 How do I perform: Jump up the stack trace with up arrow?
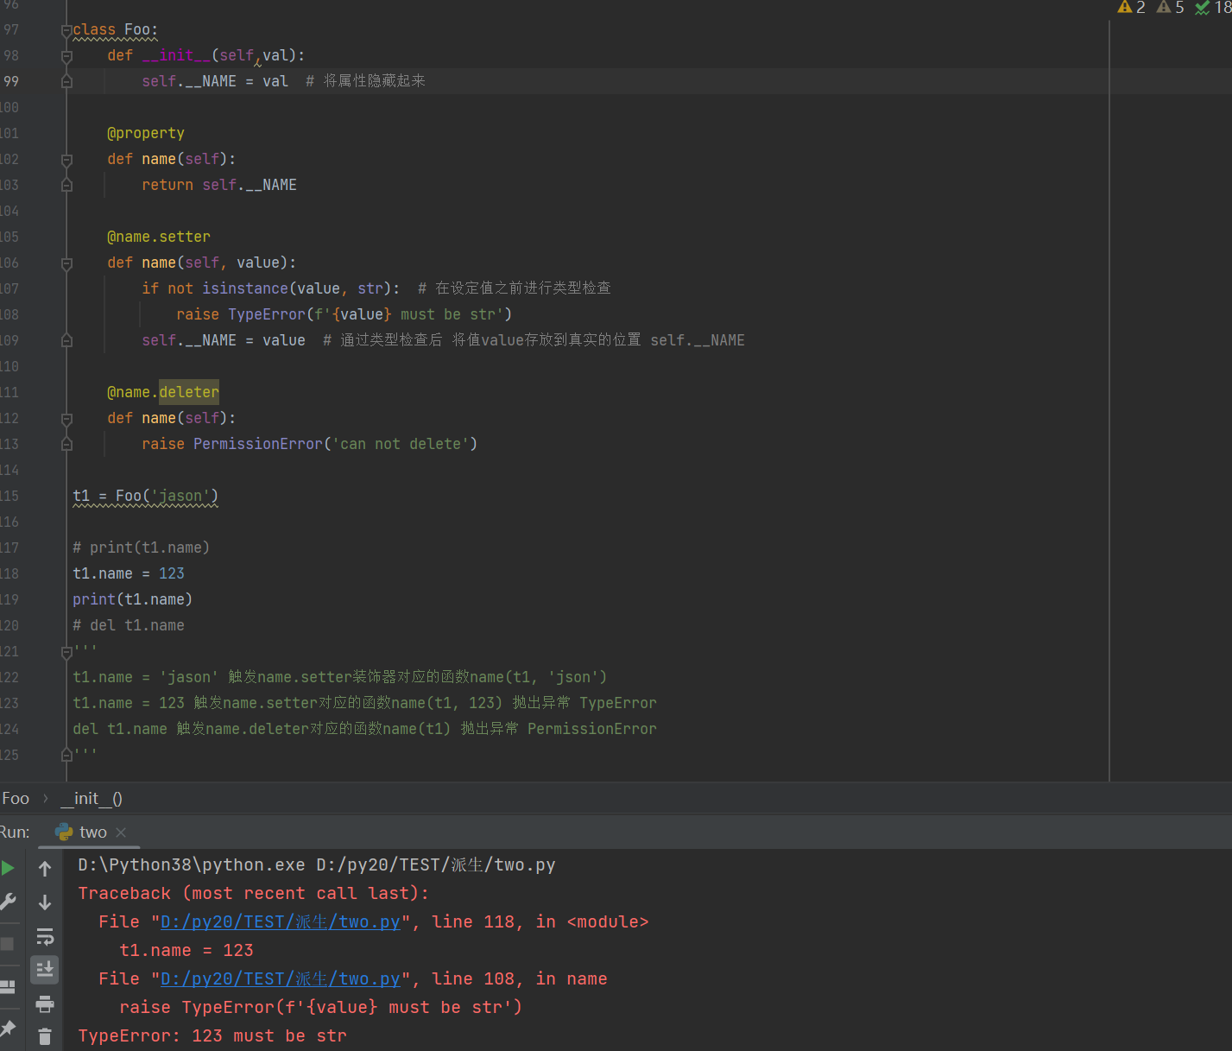tap(45, 869)
